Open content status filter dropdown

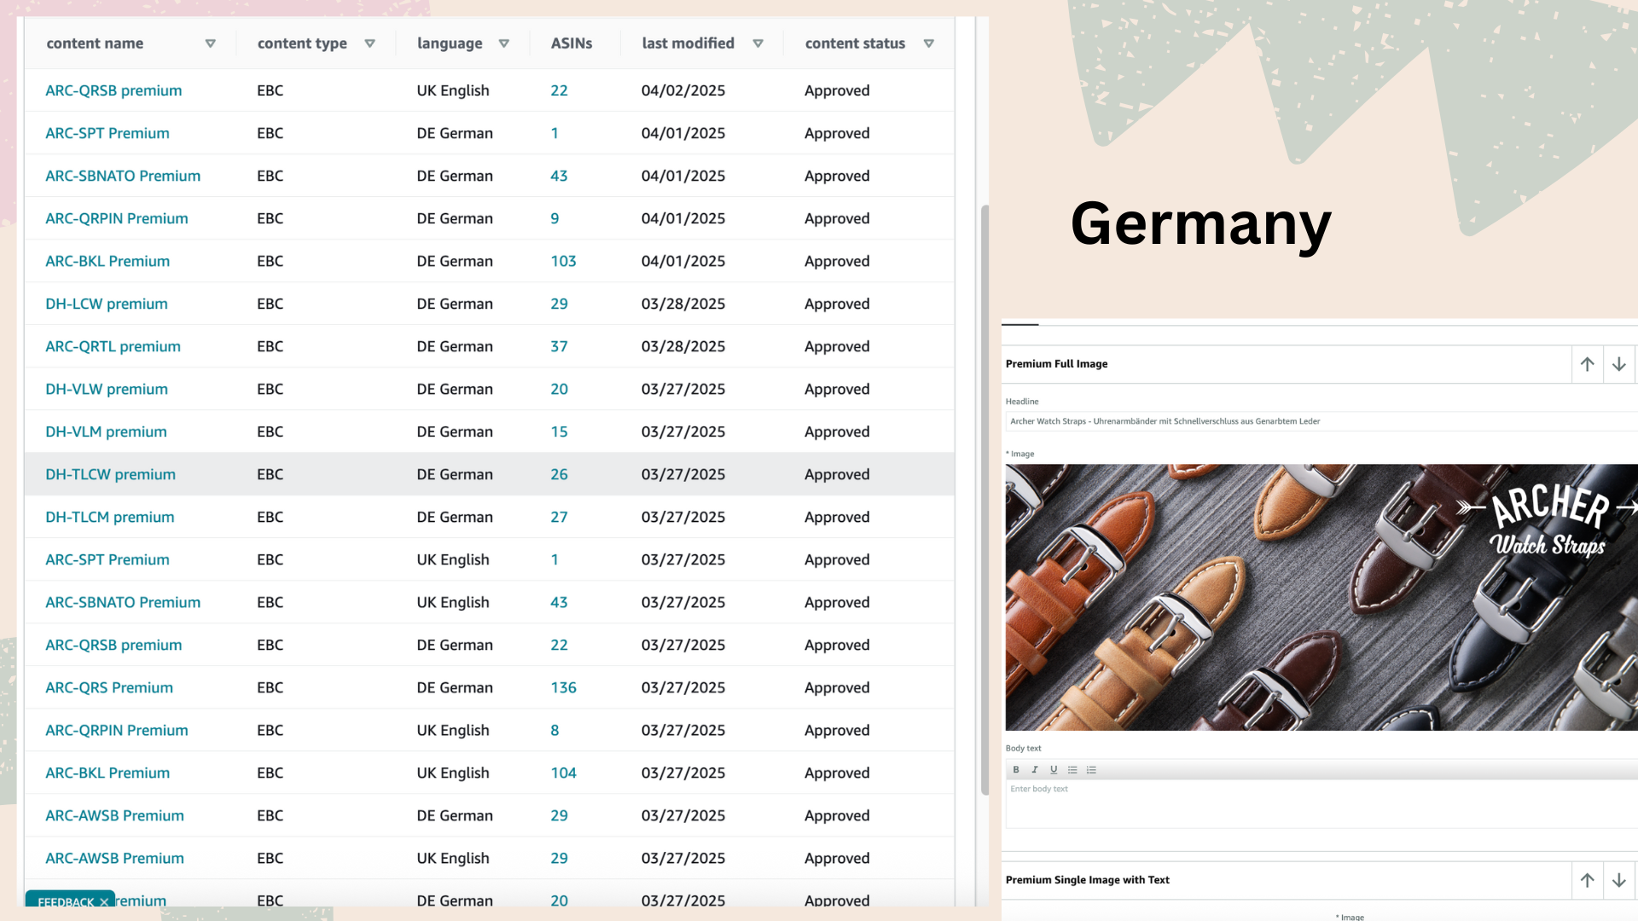pyautogui.click(x=929, y=43)
